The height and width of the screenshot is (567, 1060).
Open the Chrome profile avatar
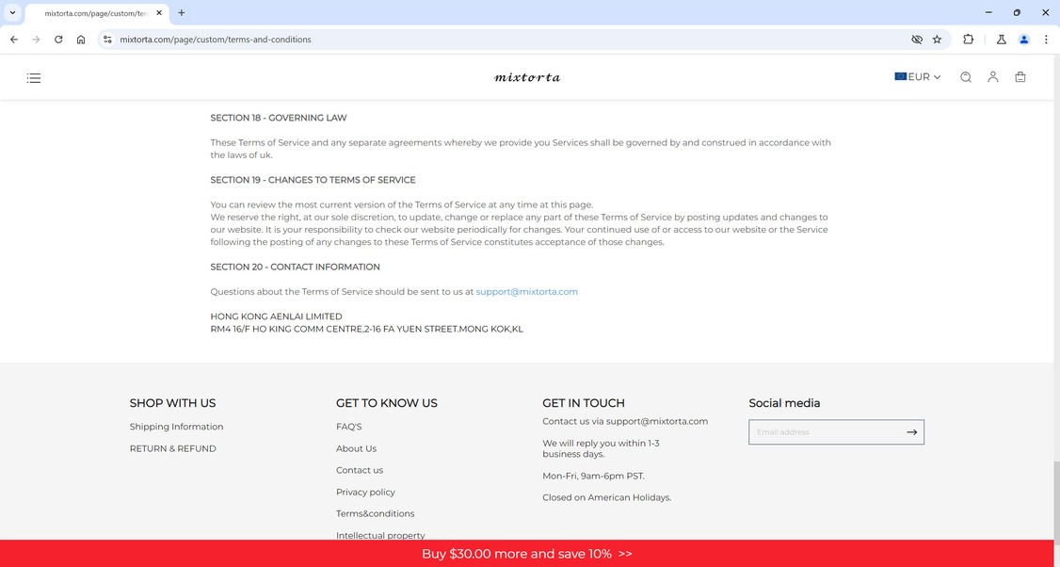(x=1023, y=40)
